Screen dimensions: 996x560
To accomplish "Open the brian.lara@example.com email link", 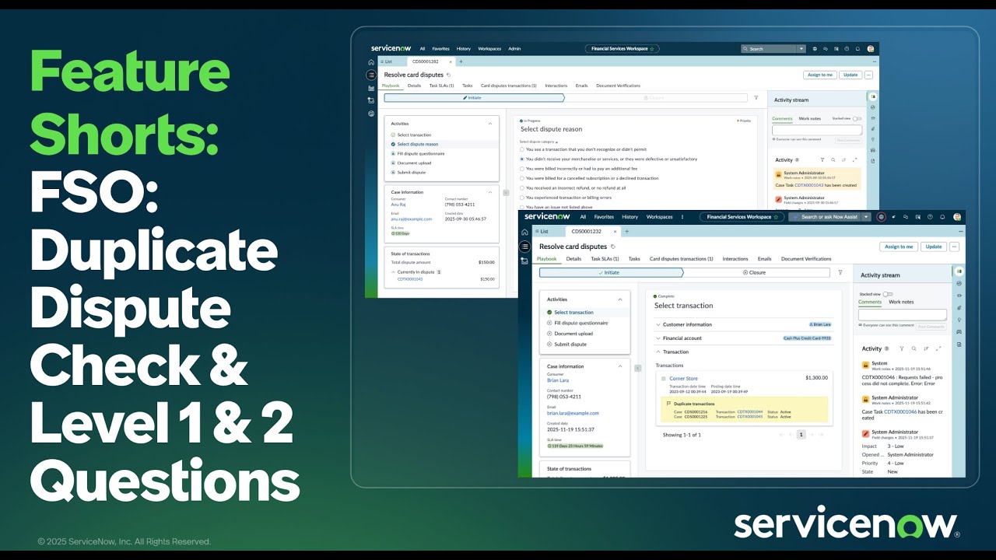I will pyautogui.click(x=573, y=413).
